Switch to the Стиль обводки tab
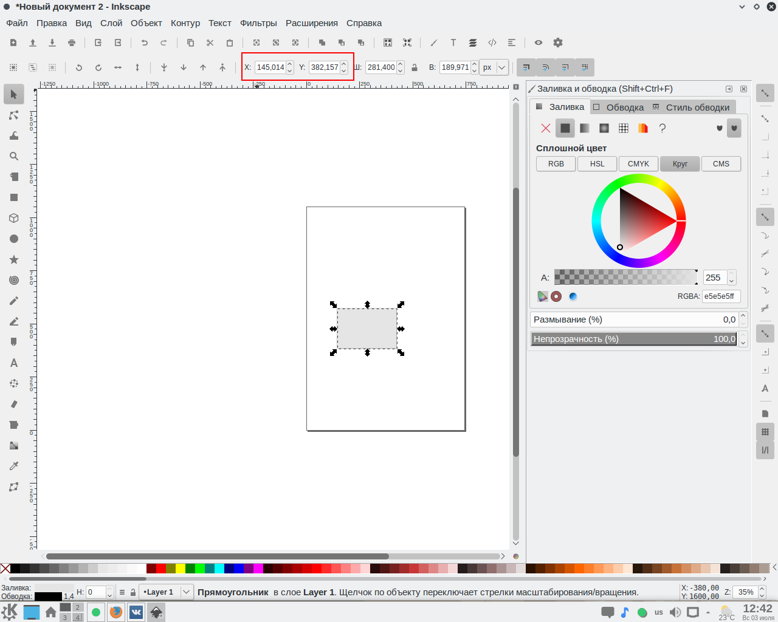 pyautogui.click(x=691, y=107)
